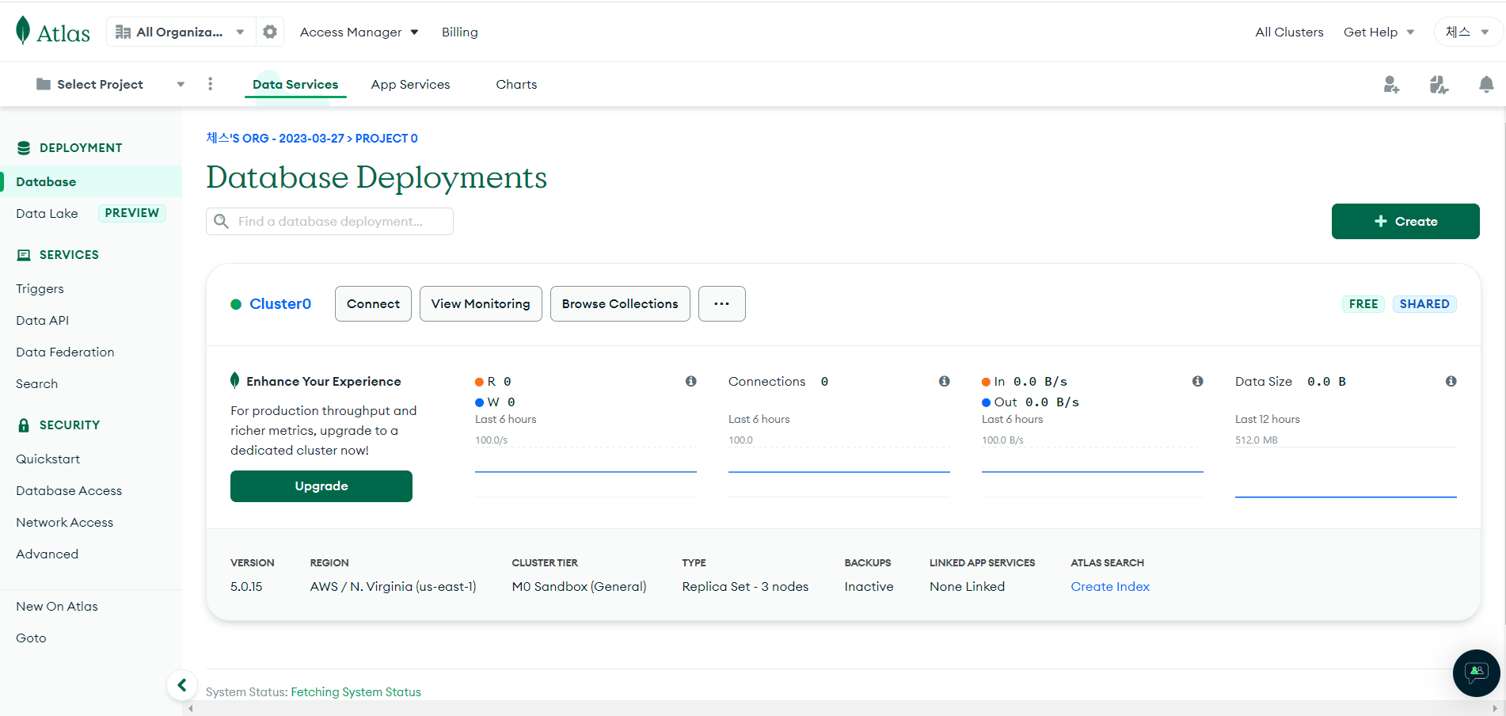Open Advanced security settings
The image size is (1506, 716).
[47, 554]
